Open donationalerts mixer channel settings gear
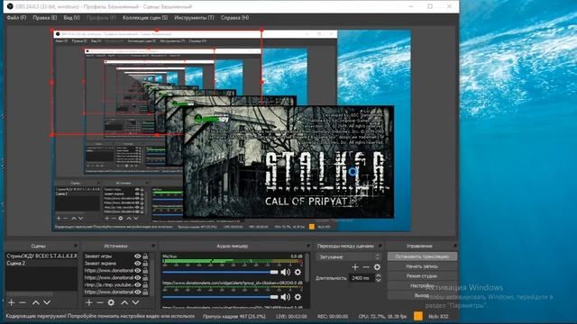The width and height of the screenshot is (577, 324). click(298, 297)
